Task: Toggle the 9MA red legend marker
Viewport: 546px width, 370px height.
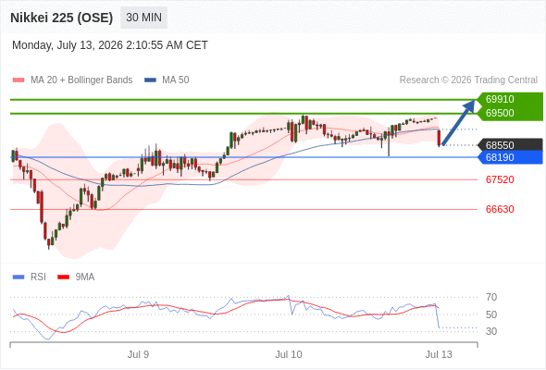Action: tap(63, 277)
